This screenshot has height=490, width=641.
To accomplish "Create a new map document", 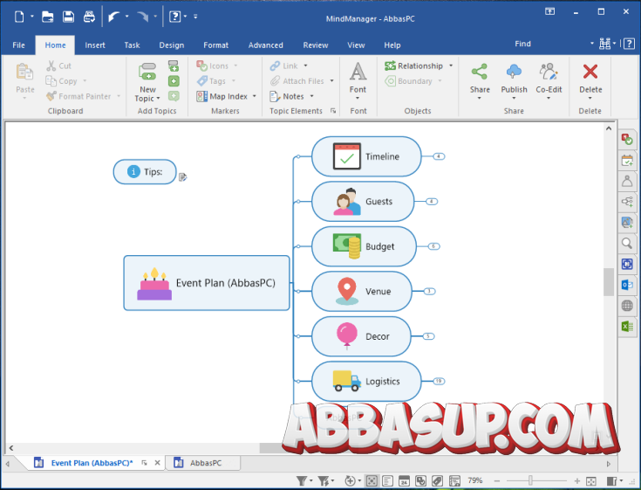I will pos(19,17).
